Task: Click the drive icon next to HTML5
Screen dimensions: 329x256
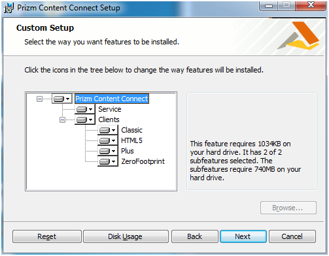Action: 105,140
